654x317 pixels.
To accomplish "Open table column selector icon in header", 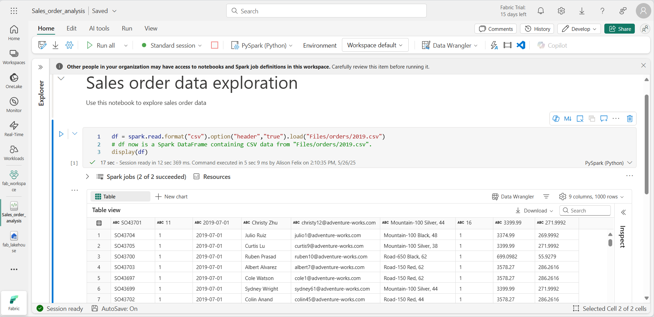I will pos(99,223).
